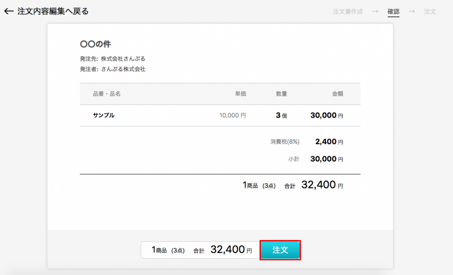
Task: Click the 品番・品名 column header
Action: pyautogui.click(x=107, y=94)
